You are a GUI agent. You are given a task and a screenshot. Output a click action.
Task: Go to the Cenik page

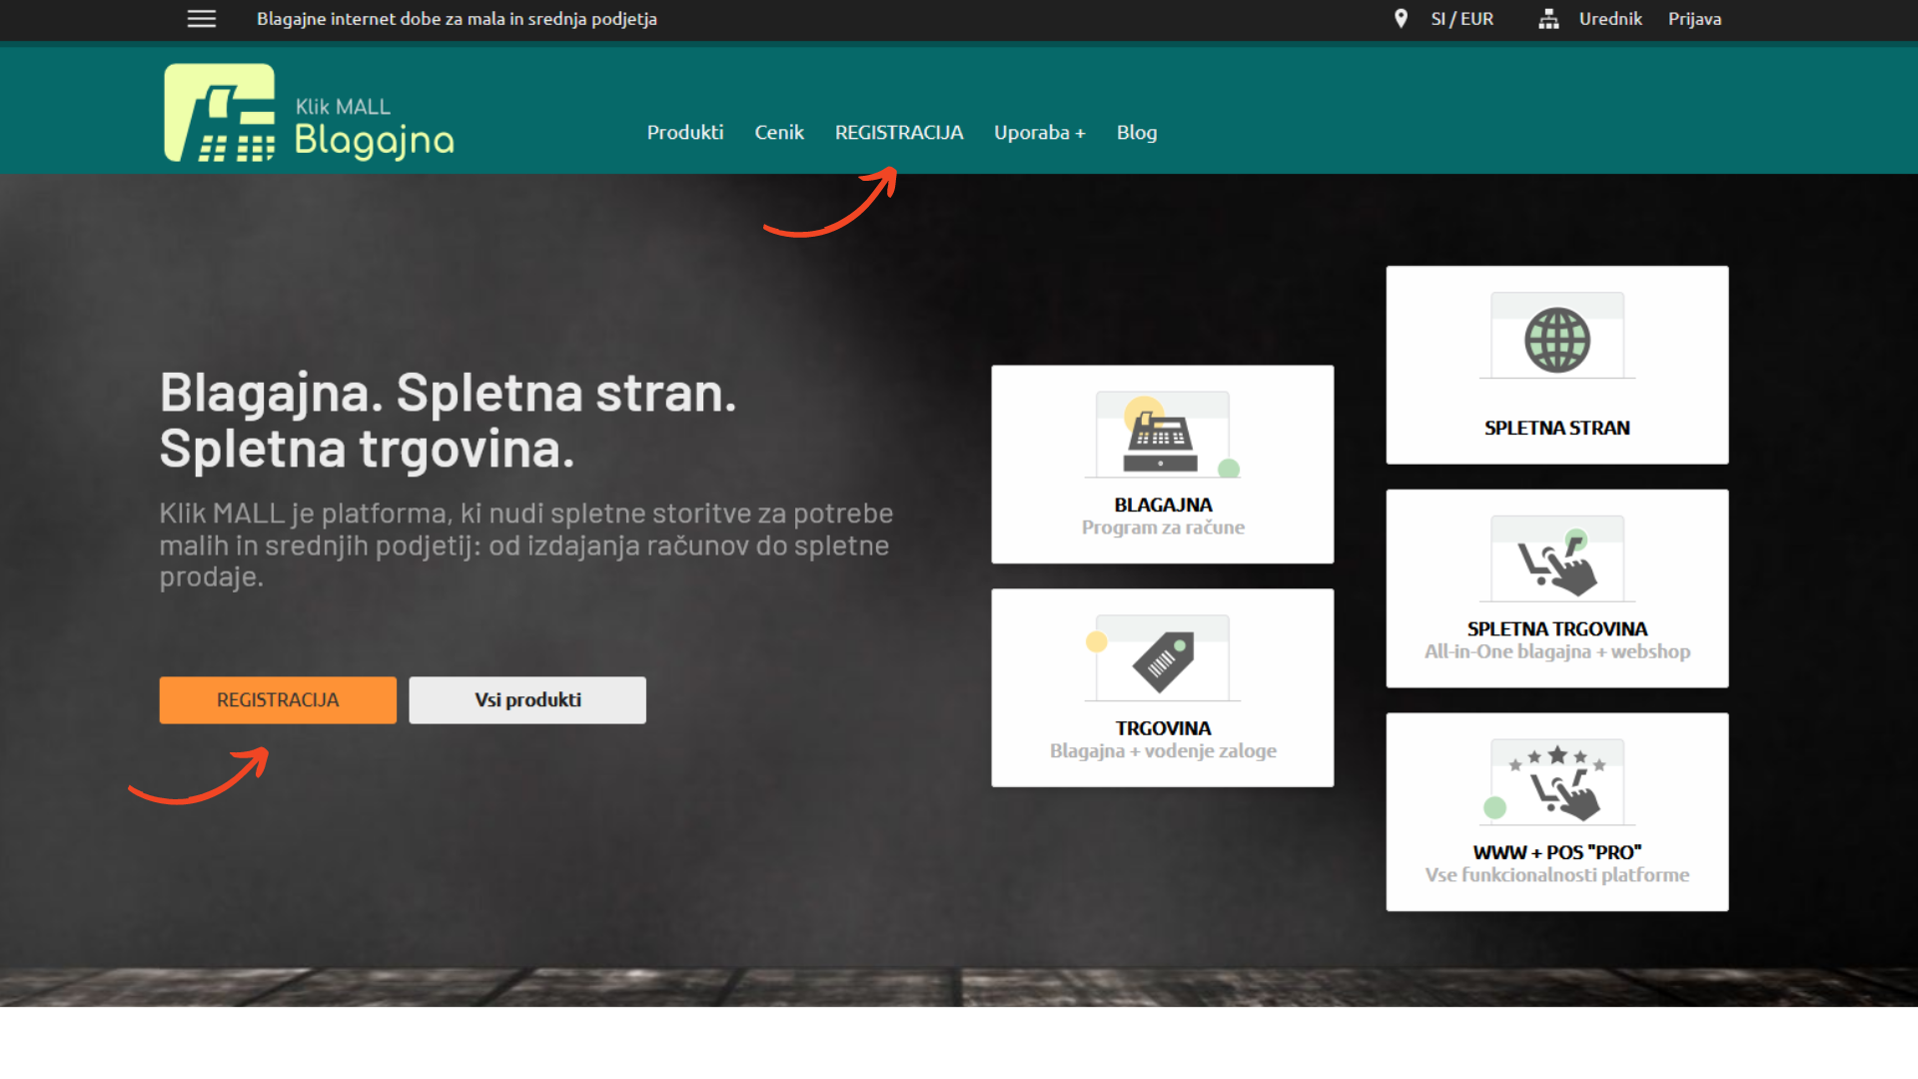point(778,132)
